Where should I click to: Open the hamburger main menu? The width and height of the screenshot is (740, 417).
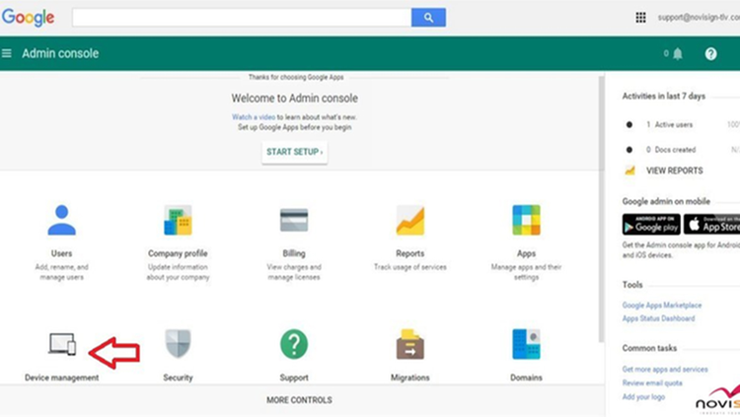(8, 53)
